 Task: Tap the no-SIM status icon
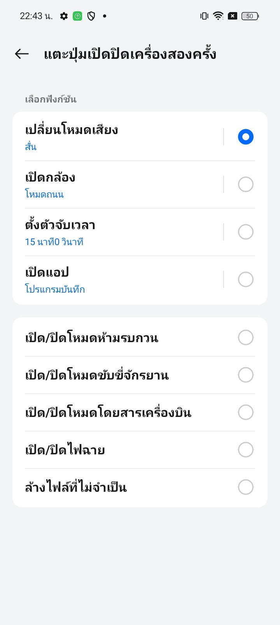233,16
